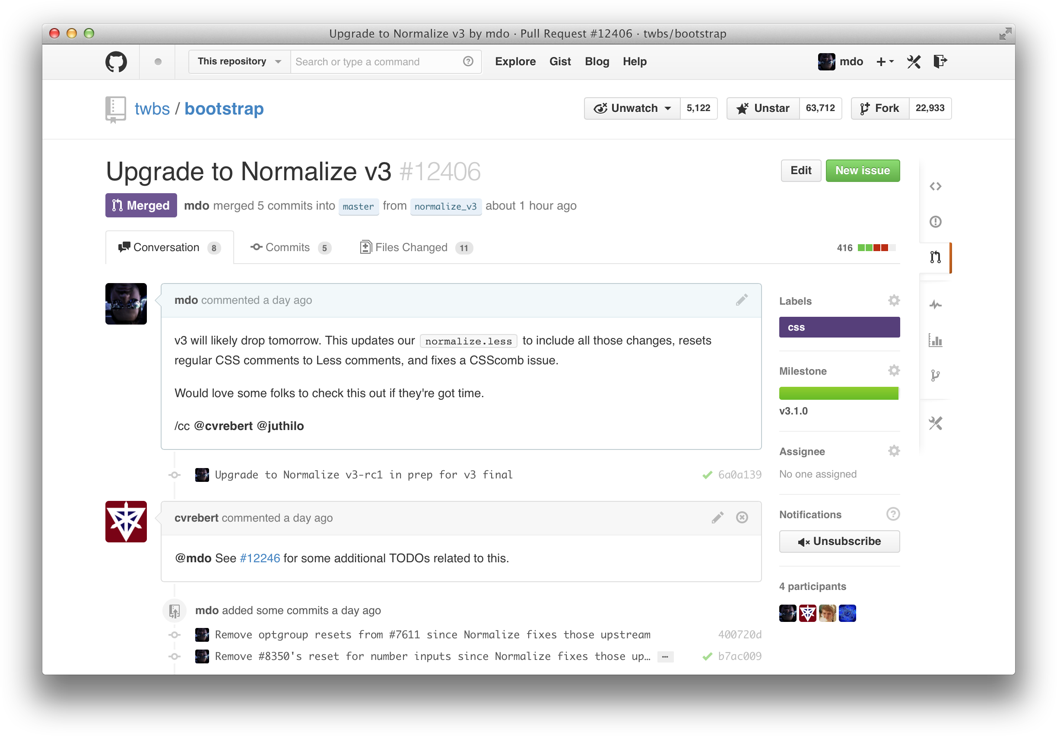
Task: Enter macOS fullscreen via window corner arrows
Action: tap(1005, 33)
